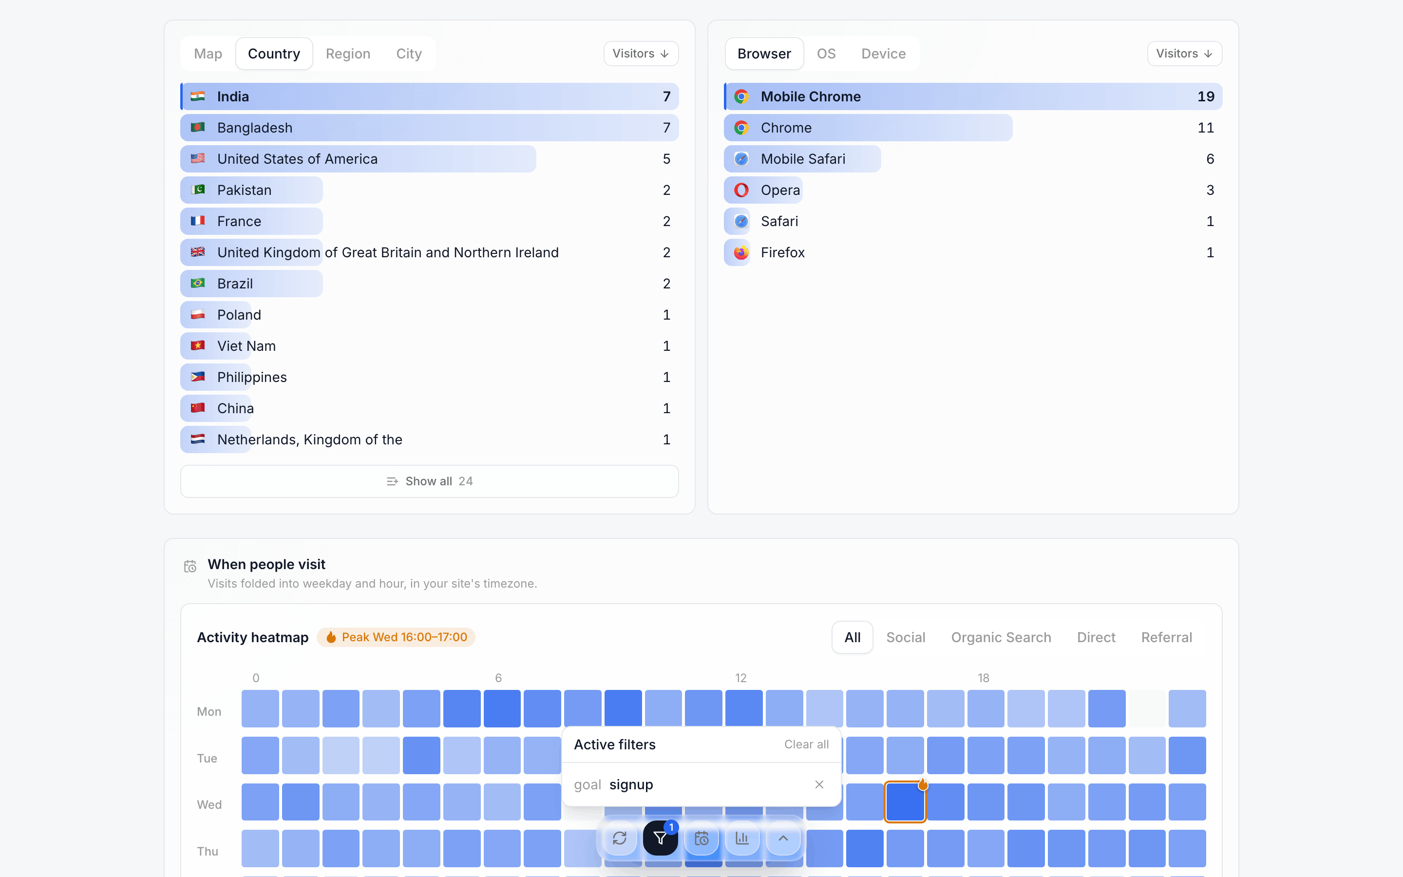The height and width of the screenshot is (877, 1403).
Task: Click the Mobile Chrome browser icon
Action: pyautogui.click(x=741, y=96)
